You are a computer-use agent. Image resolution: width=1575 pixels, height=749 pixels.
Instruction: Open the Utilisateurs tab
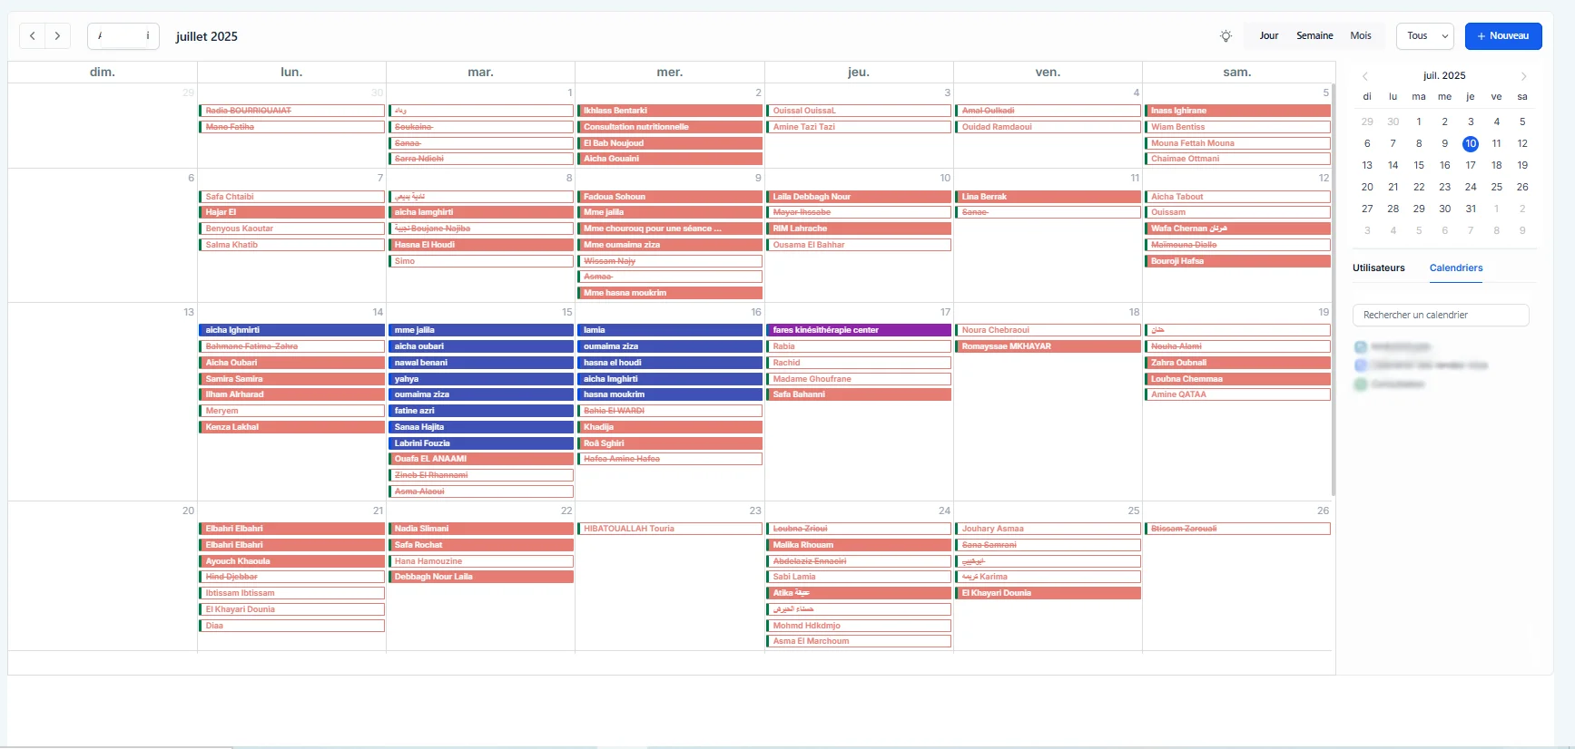pyautogui.click(x=1378, y=268)
